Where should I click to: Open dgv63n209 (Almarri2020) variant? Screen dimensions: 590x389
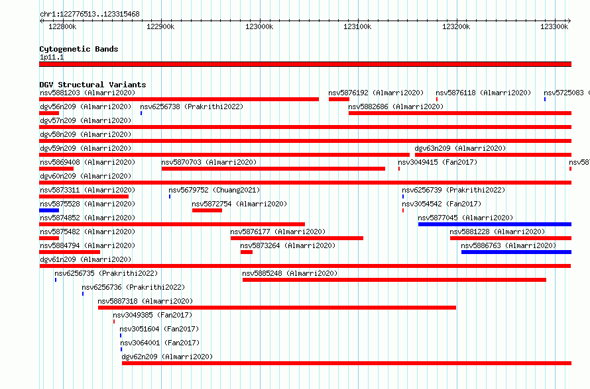point(460,148)
